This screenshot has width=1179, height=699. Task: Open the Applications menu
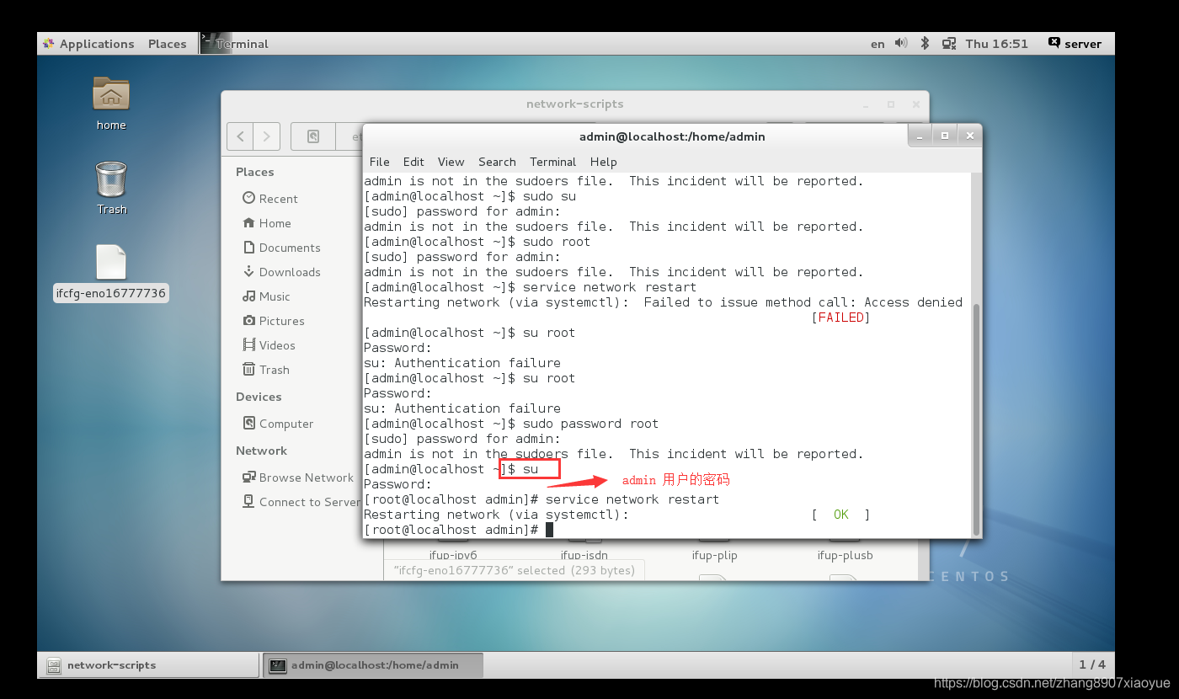pyautogui.click(x=89, y=44)
